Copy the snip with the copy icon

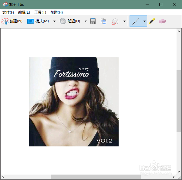[x=103, y=21]
